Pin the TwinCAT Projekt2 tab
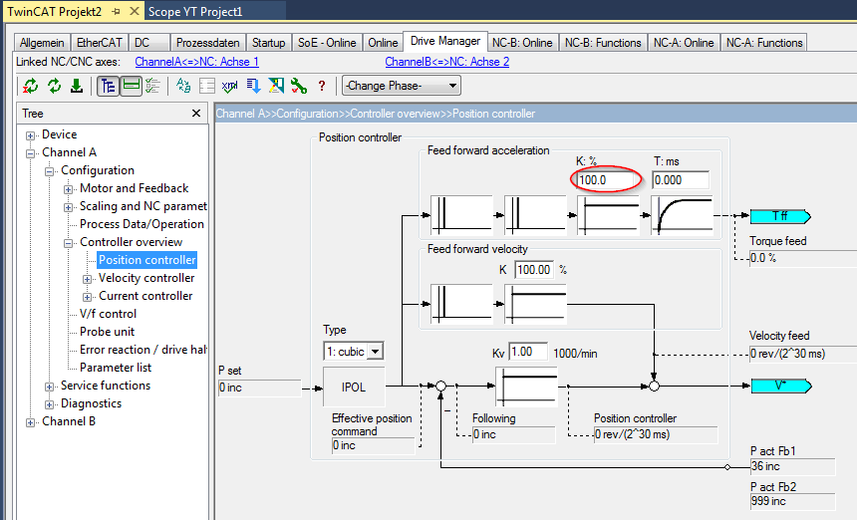This screenshot has width=857, height=520. pyautogui.click(x=116, y=12)
